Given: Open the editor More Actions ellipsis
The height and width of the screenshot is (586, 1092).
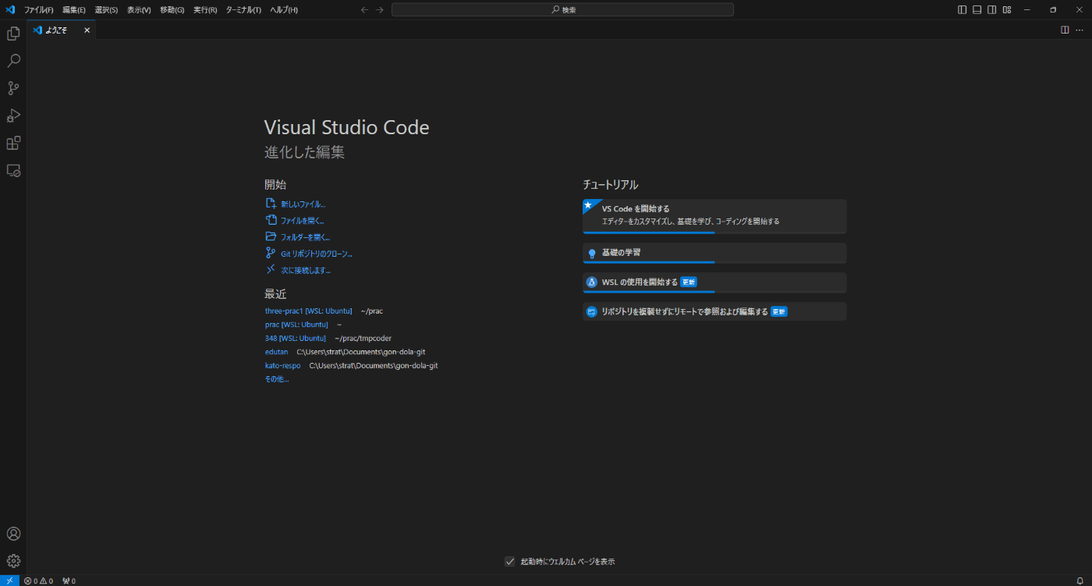Looking at the screenshot, I should coord(1080,30).
